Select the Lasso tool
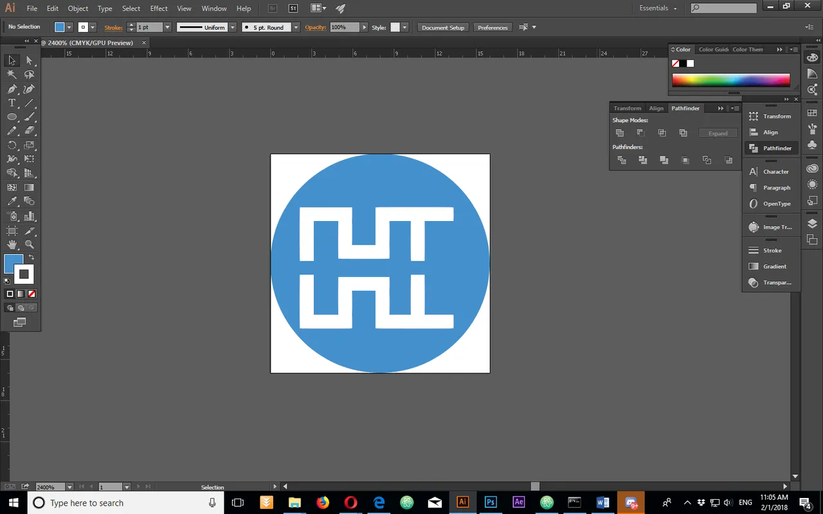Viewport: 823px width, 514px height. point(29,75)
